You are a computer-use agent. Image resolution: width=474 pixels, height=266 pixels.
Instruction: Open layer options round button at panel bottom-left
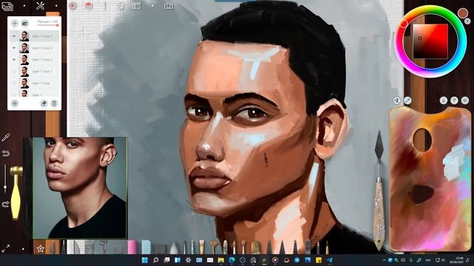(15, 103)
